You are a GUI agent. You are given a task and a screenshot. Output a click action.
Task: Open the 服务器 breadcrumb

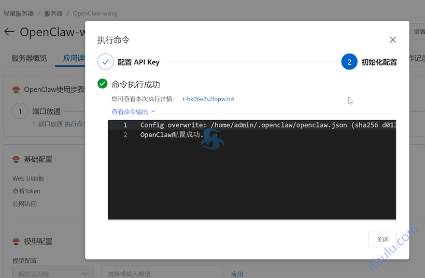[x=53, y=13]
